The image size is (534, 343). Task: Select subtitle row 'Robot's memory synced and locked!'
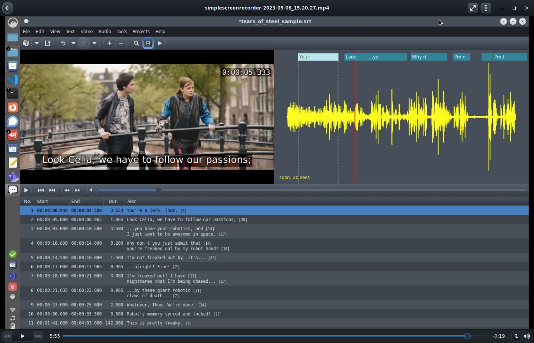[274, 314]
